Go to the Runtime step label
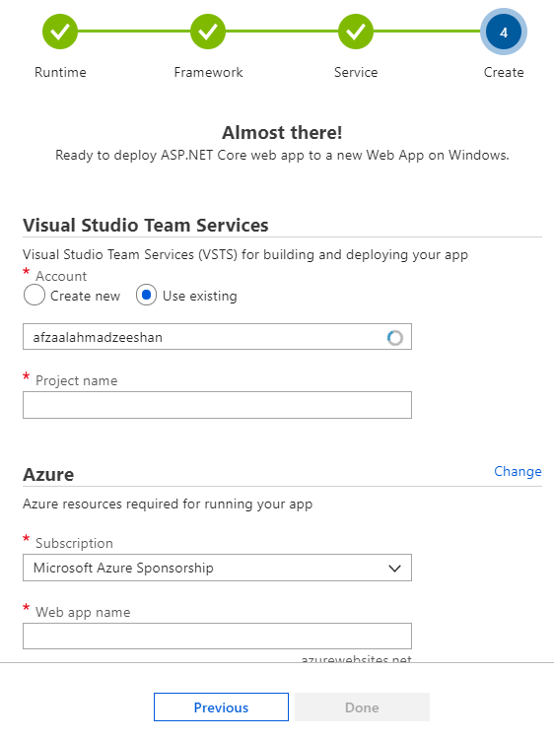The image size is (554, 739). coord(60,72)
